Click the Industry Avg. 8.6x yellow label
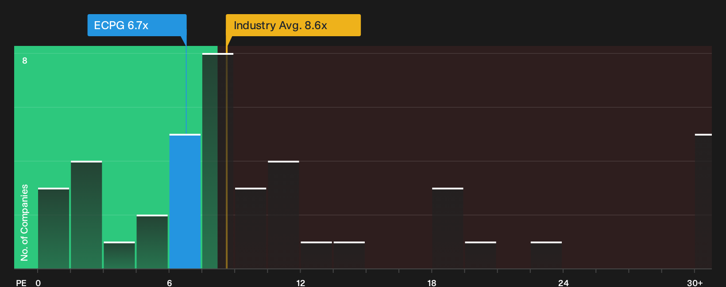Screen dimensions: 726x287 [x=293, y=25]
